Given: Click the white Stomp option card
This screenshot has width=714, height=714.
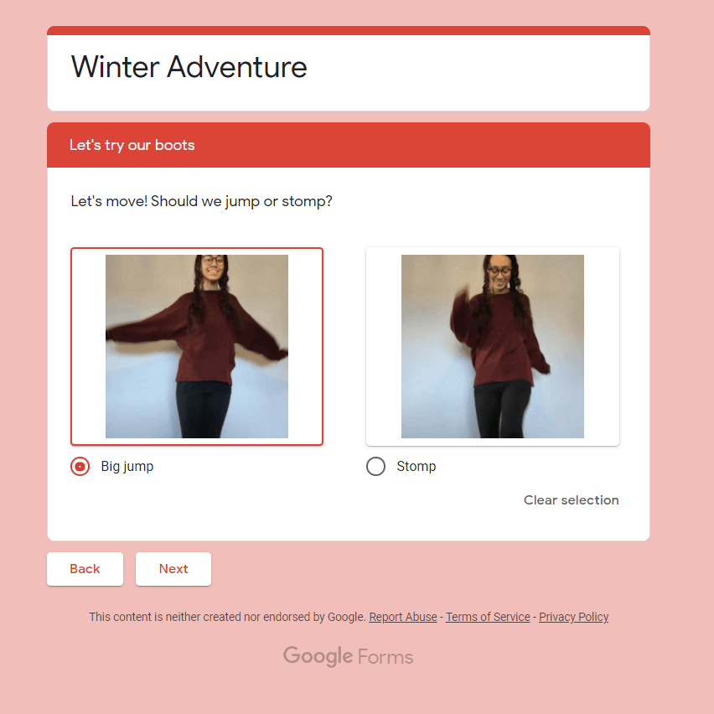Looking at the screenshot, I should point(493,347).
